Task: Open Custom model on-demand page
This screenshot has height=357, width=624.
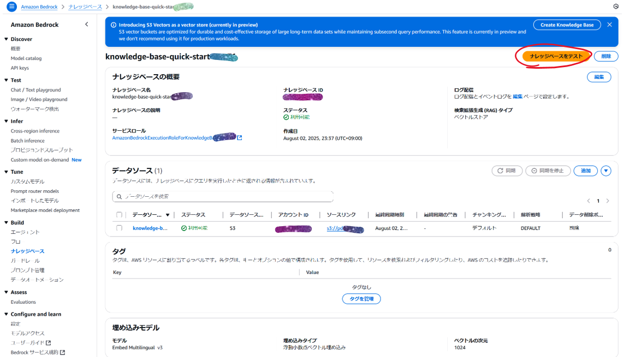Action: [x=40, y=160]
